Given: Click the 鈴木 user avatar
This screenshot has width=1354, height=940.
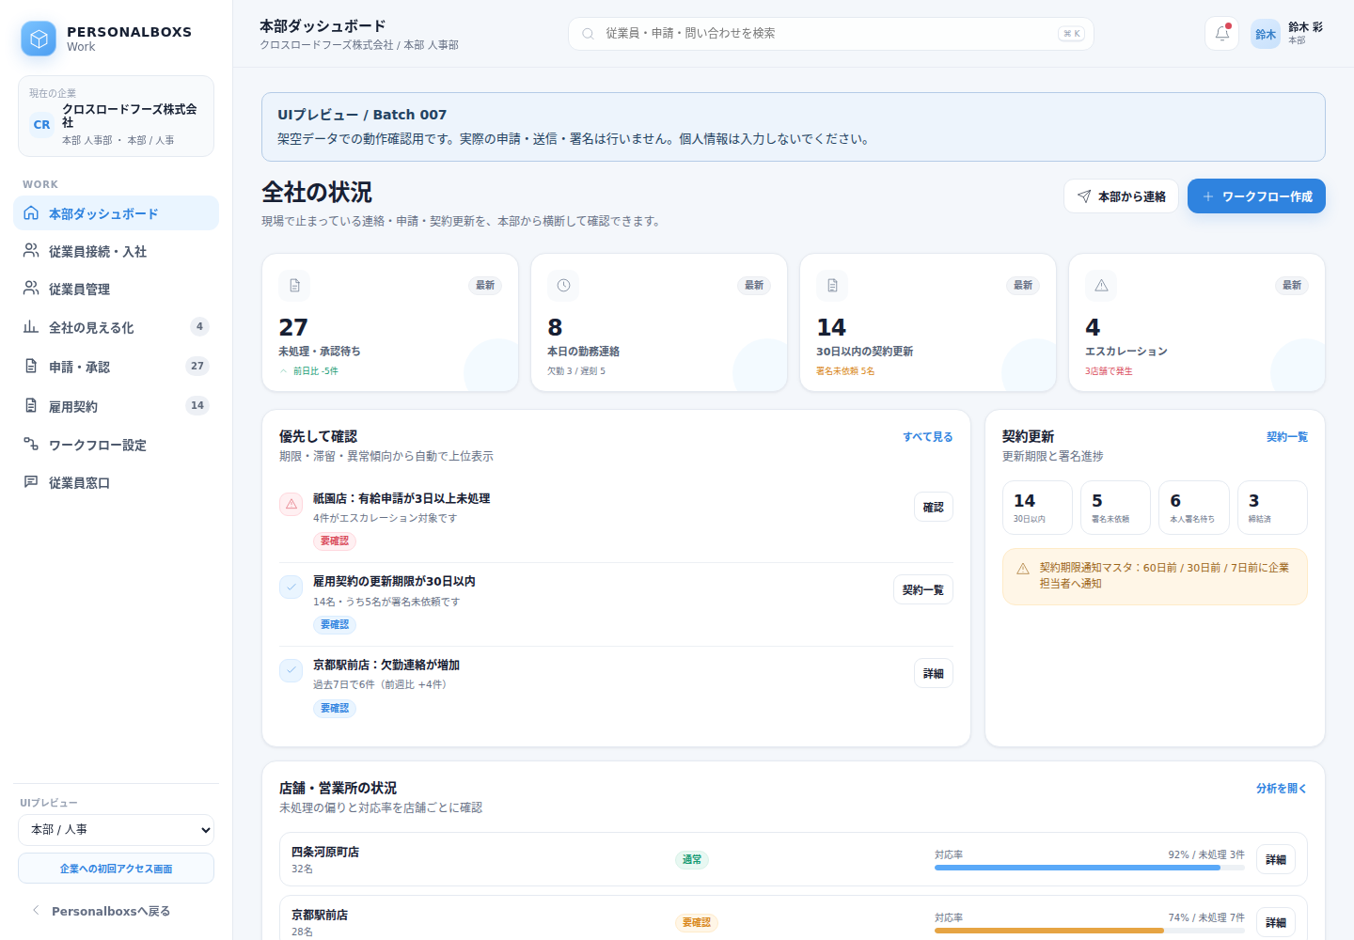Looking at the screenshot, I should point(1266,34).
